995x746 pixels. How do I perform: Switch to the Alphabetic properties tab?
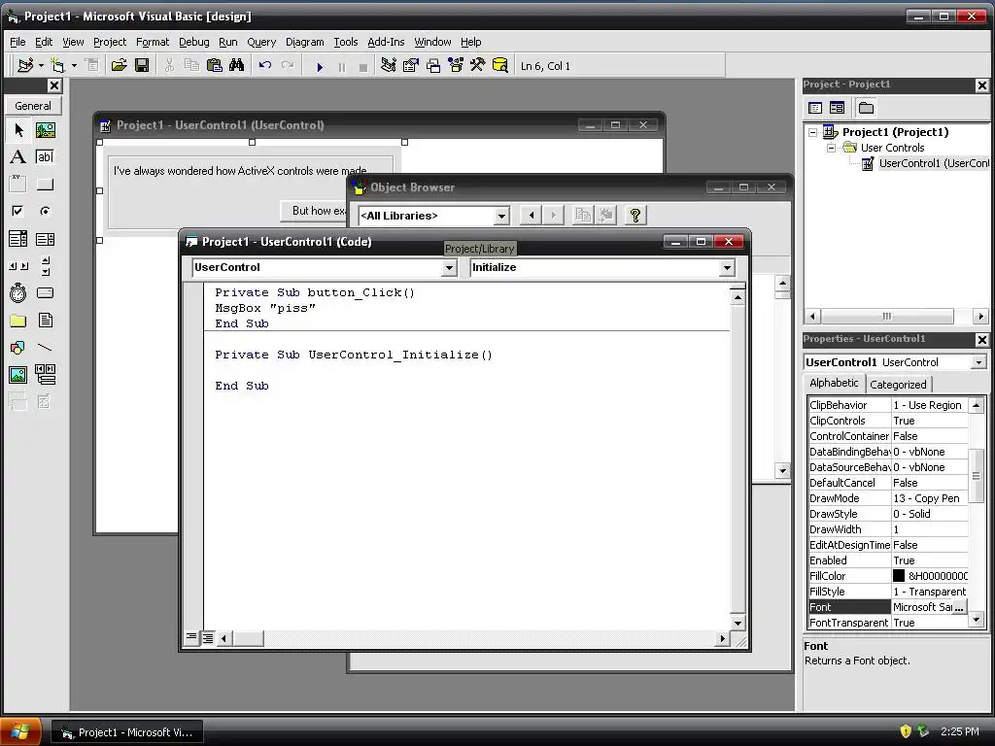coord(834,383)
